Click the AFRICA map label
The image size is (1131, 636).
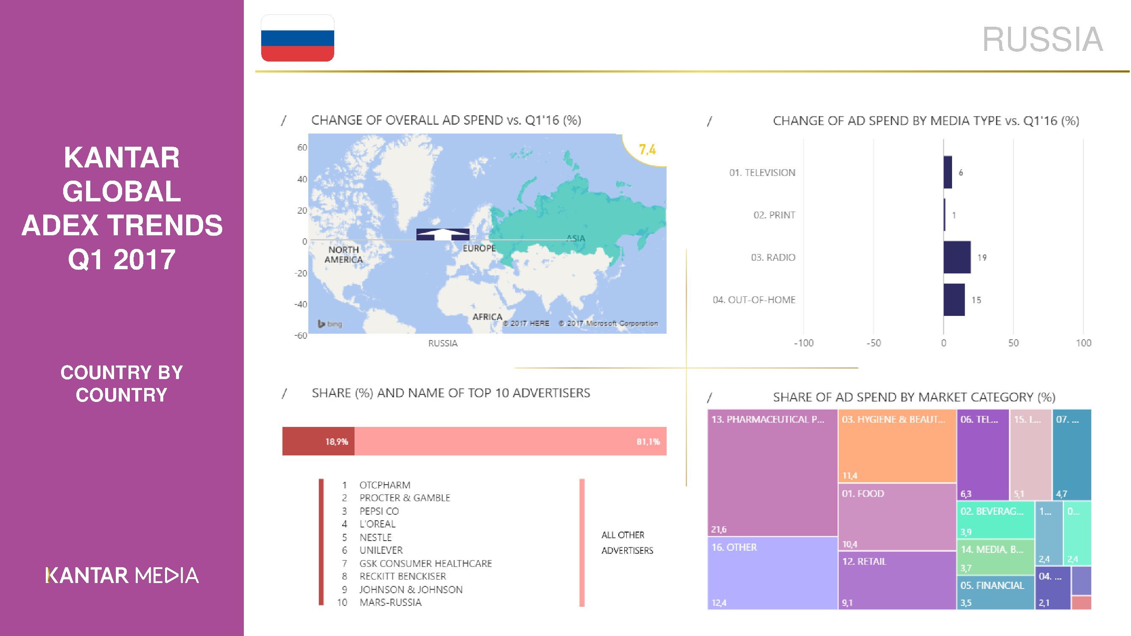(487, 316)
